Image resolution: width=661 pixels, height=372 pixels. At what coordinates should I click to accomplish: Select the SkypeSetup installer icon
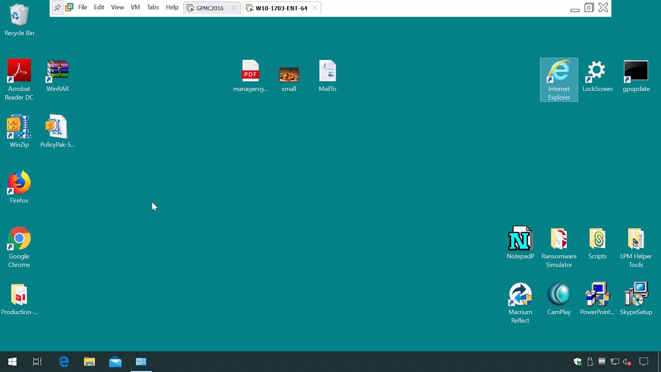click(636, 299)
